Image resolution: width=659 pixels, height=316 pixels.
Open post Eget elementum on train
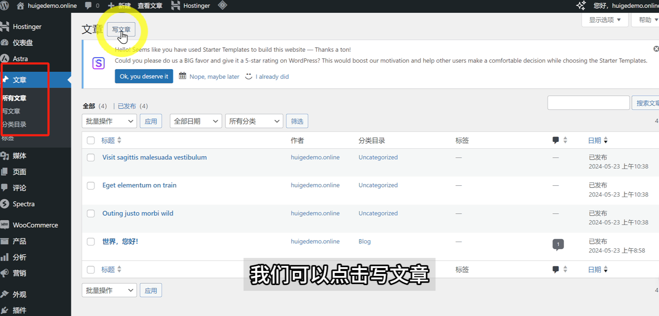139,185
